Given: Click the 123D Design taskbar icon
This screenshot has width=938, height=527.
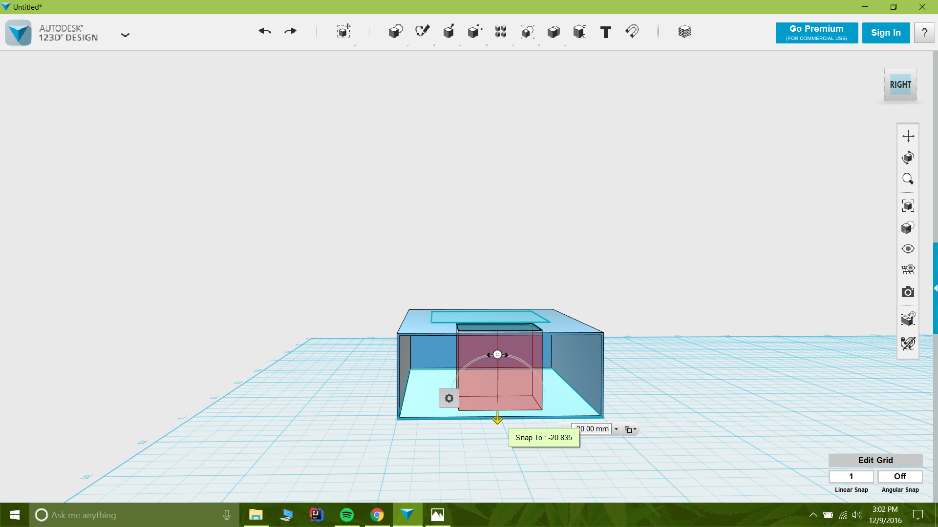Looking at the screenshot, I should pyautogui.click(x=407, y=515).
